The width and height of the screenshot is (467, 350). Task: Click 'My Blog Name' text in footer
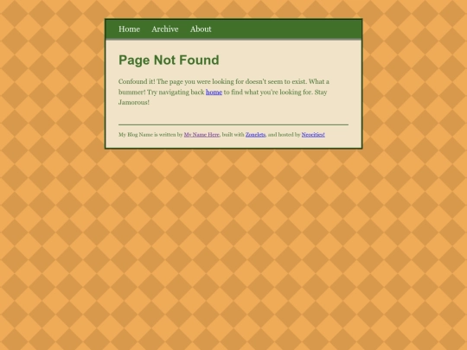[x=136, y=135]
